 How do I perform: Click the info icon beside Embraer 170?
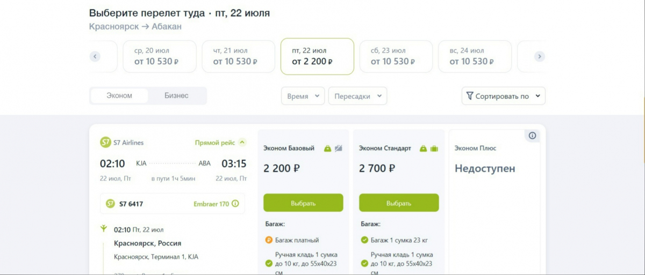click(x=235, y=204)
